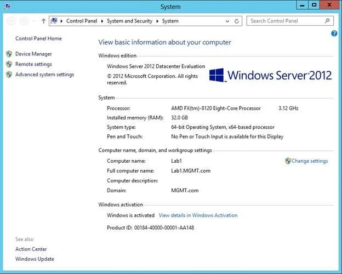Select Control Panel breadcrumb
The image size is (342, 274).
[x=82, y=21]
